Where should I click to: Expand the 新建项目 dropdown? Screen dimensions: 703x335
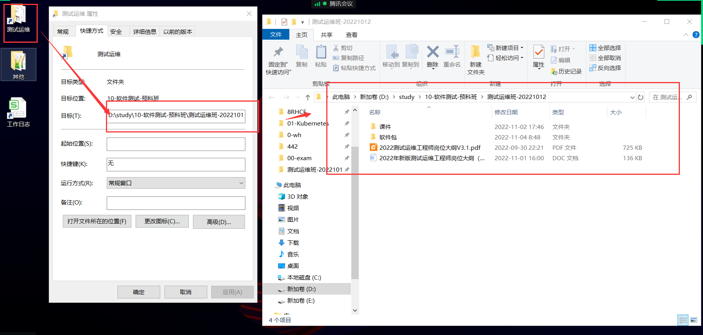(522, 48)
